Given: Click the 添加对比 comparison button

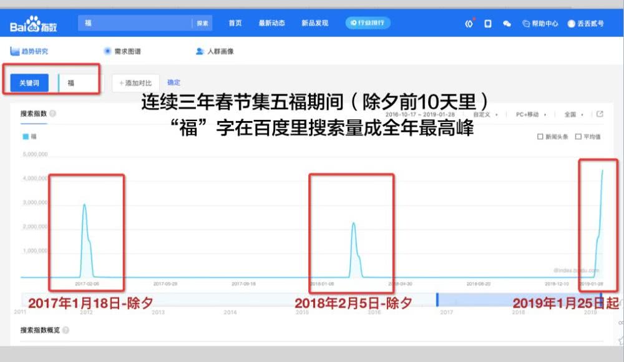Looking at the screenshot, I should point(135,82).
